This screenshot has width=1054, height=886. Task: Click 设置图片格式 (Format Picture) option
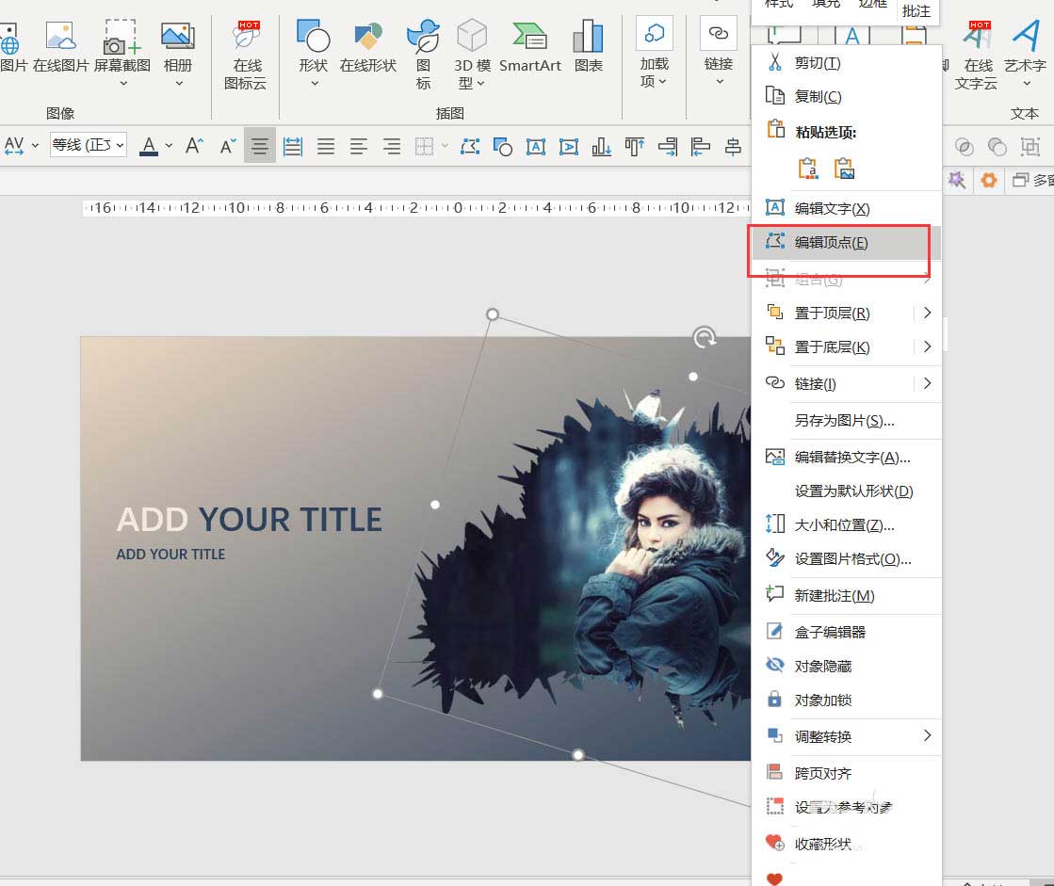coord(852,558)
